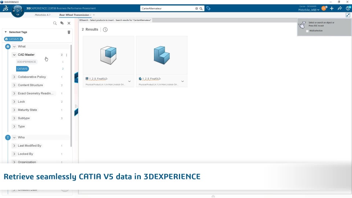Image resolution: width=352 pixels, height=198 pixels.
Task: Click into the CarterAlternateur search field
Action: [167, 8]
